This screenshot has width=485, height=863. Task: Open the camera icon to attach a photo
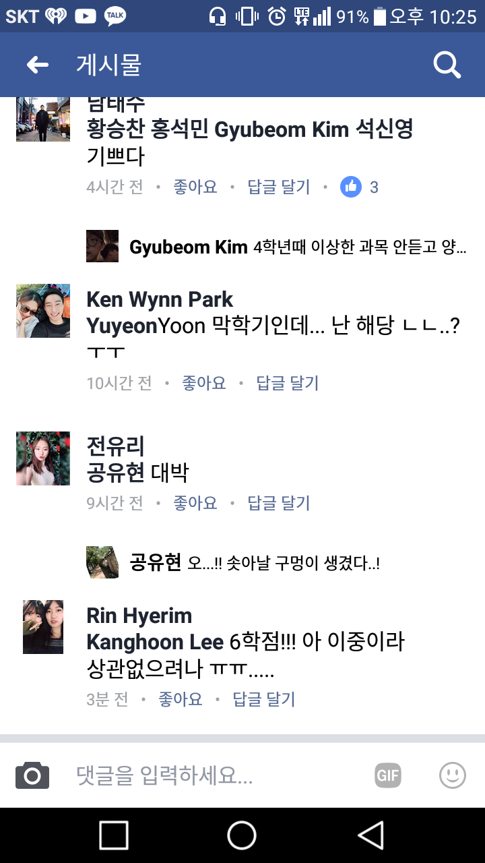32,775
